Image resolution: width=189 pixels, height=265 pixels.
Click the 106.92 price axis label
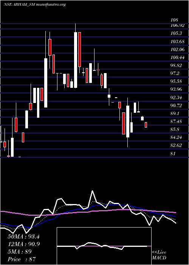point(177,25)
